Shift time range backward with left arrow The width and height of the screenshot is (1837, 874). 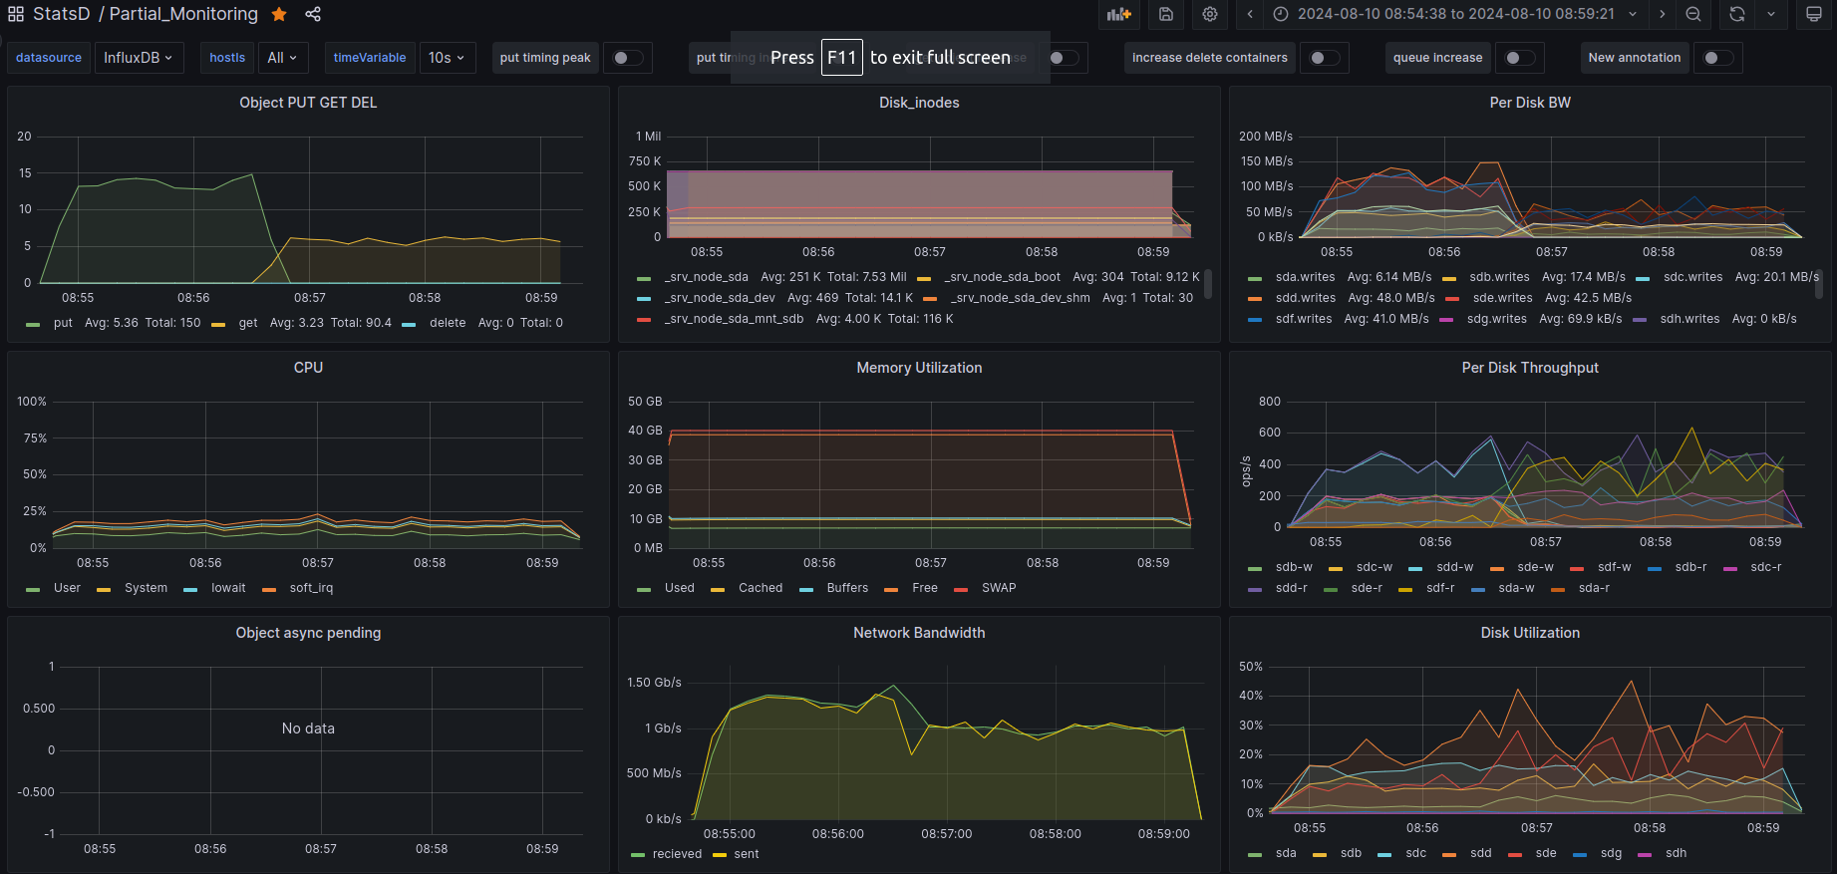point(1250,14)
